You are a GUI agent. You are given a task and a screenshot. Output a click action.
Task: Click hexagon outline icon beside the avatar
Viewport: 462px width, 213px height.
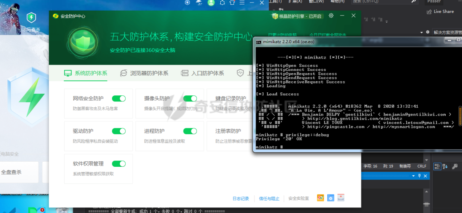coord(222,3)
